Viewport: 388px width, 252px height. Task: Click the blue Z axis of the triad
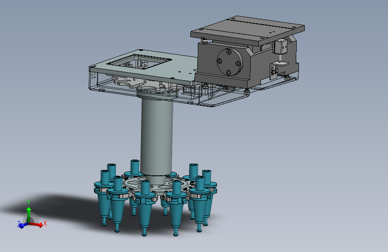click(x=23, y=225)
